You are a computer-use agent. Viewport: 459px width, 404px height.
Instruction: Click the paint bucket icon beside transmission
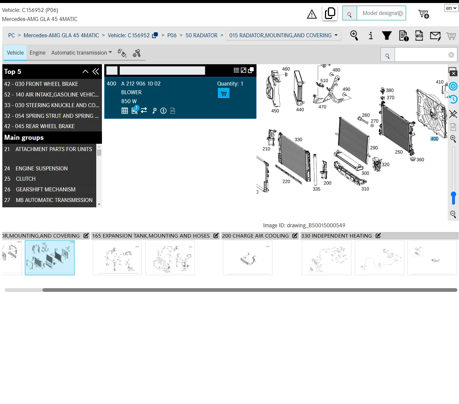[122, 53]
